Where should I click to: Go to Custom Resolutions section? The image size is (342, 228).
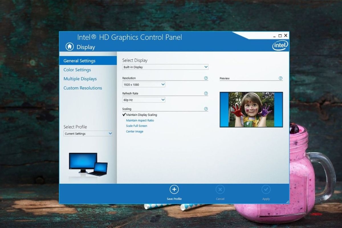pyautogui.click(x=83, y=88)
